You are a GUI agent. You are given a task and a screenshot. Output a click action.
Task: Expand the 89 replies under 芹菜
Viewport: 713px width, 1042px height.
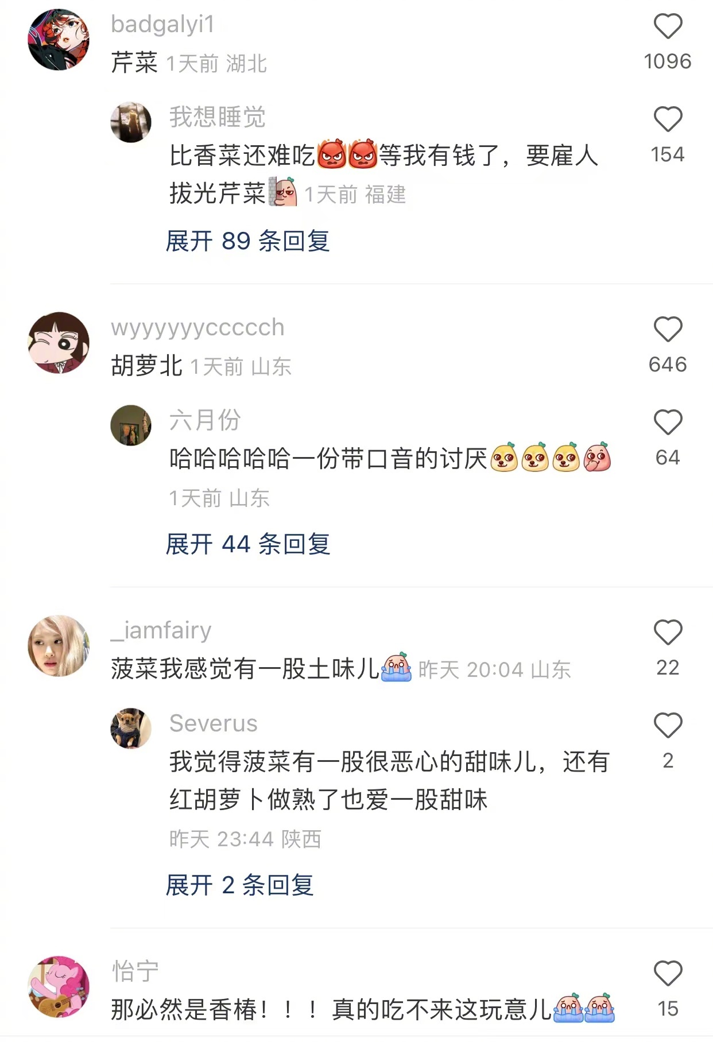(x=248, y=241)
